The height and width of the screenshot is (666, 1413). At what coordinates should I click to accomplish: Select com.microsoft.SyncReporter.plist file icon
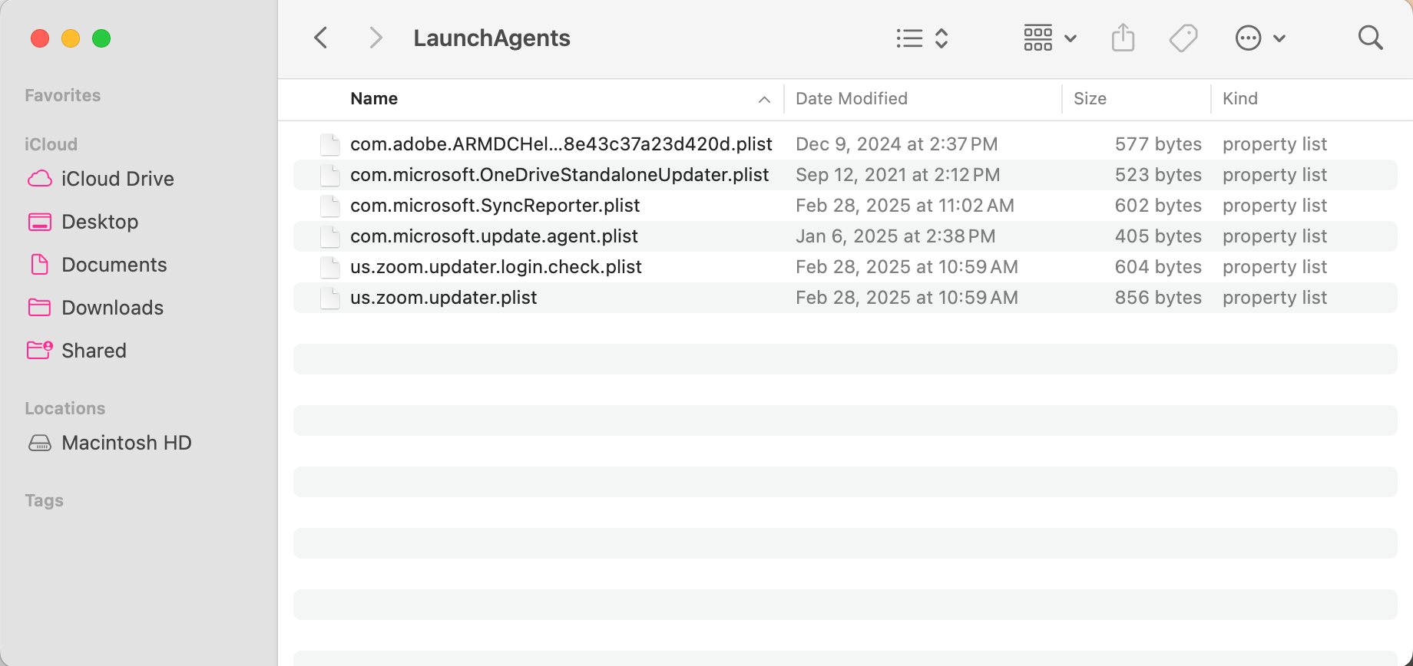[x=330, y=206]
